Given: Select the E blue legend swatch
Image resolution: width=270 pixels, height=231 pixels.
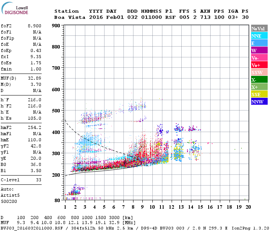Looking at the screenshot, I should tap(259, 43).
